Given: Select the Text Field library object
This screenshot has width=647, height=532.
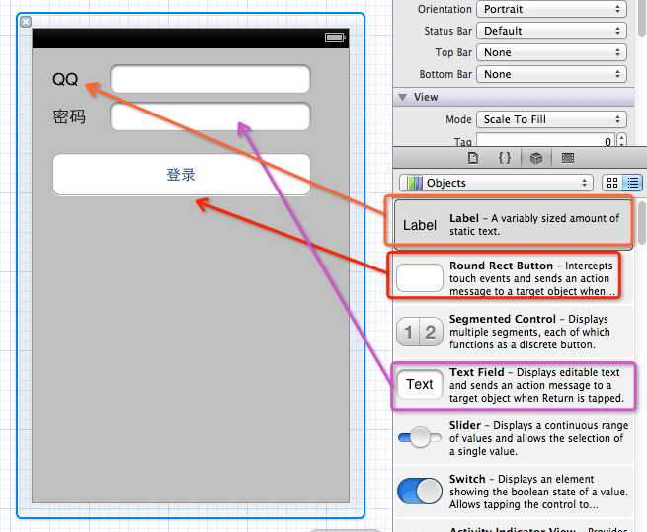Looking at the screenshot, I should point(513,384).
